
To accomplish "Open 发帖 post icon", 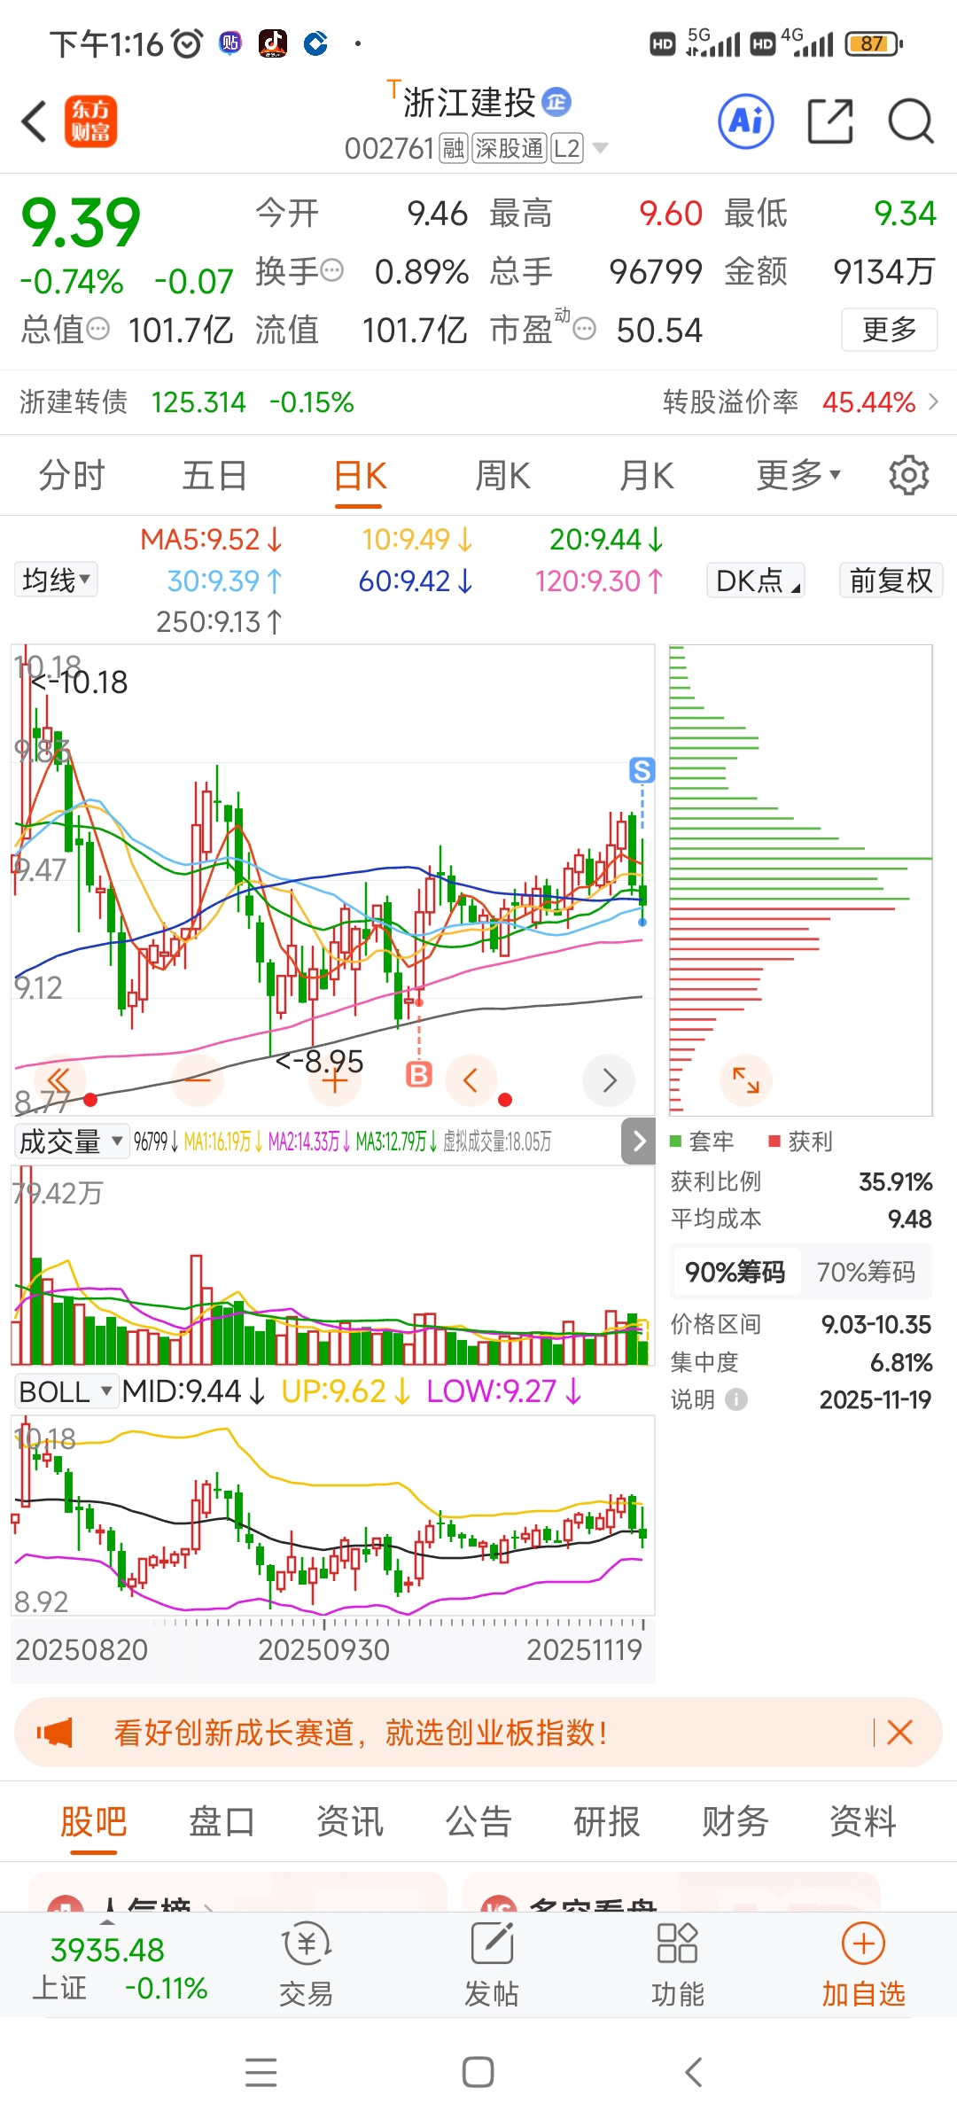I will (x=492, y=1965).
